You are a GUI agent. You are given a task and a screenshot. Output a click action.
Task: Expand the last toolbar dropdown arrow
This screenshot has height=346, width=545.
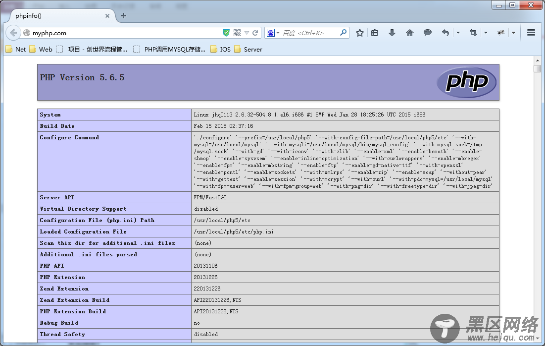[x=513, y=33]
